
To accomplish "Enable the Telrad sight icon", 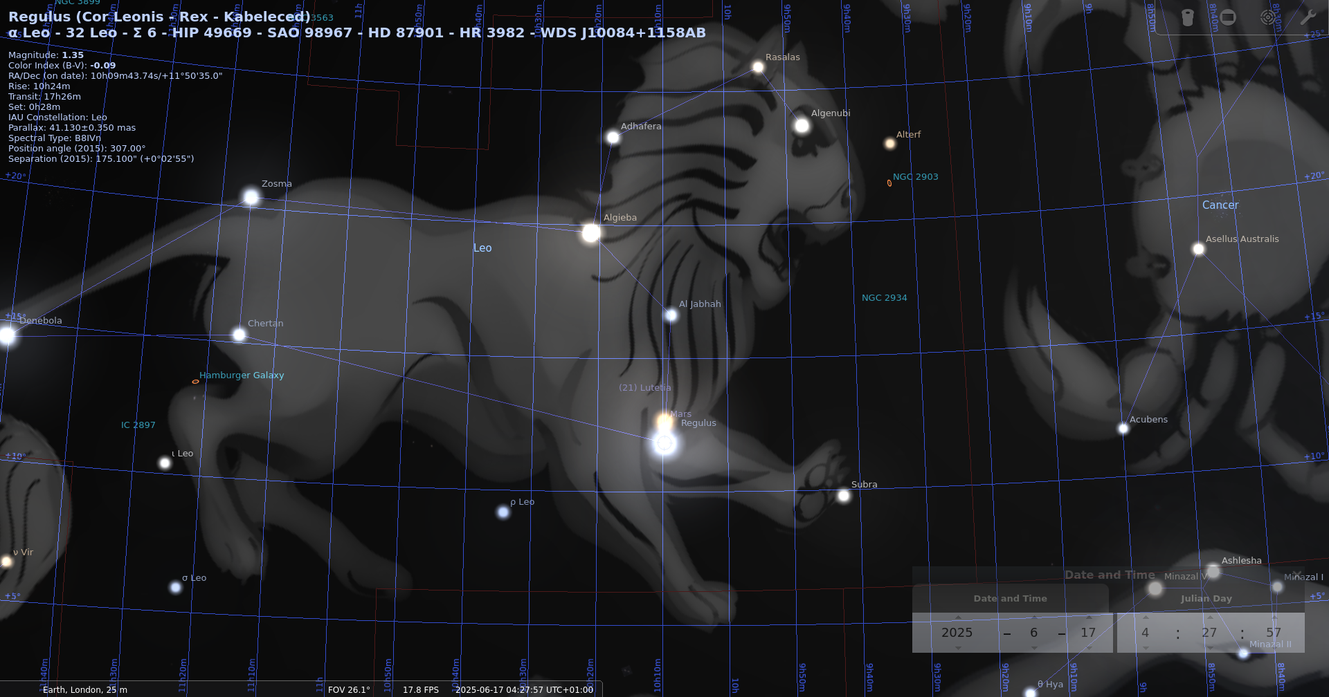I will click(1268, 17).
